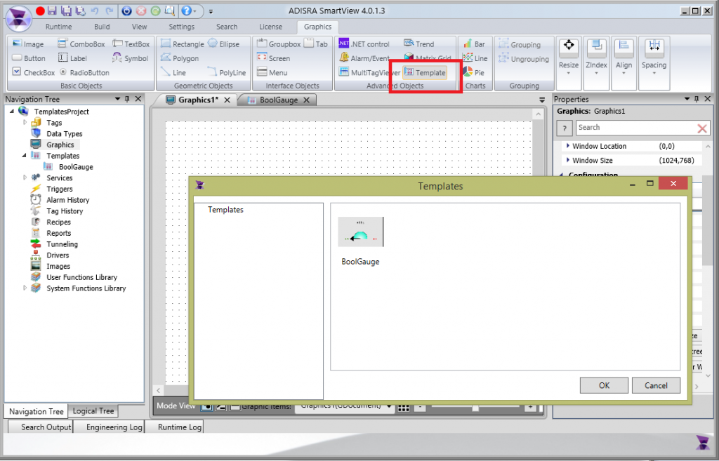Select the .NET control tool
Image resolution: width=719 pixels, height=461 pixels.
(x=364, y=44)
